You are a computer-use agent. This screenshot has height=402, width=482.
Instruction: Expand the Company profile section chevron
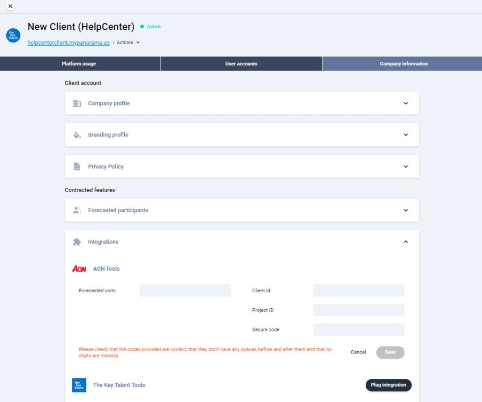406,104
